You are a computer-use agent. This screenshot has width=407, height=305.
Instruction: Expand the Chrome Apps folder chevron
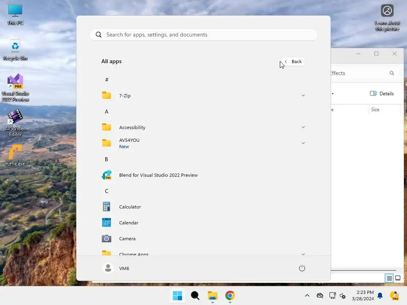coord(303,254)
